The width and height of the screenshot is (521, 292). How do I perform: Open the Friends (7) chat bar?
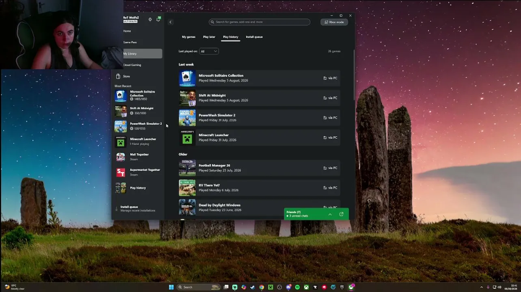(x=316, y=214)
